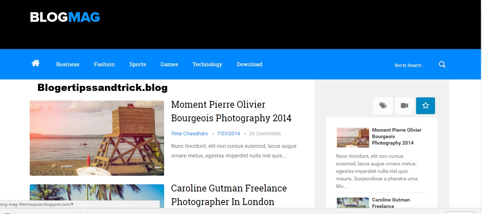
Task: Open Caroline Gutman Freelance Photographer article title
Action: [x=229, y=195]
